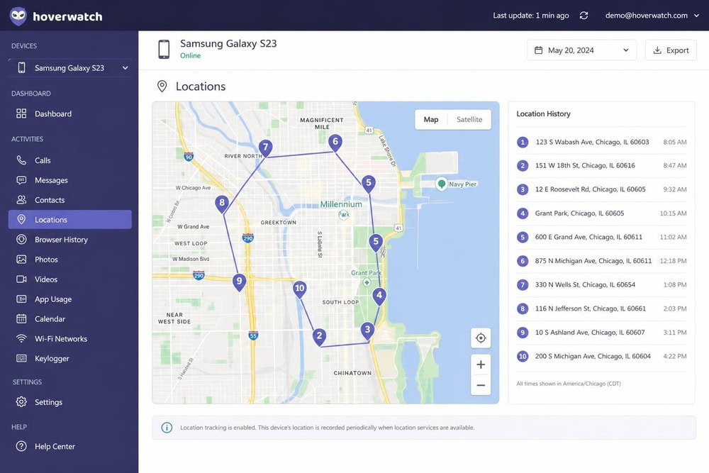
Task: Click the Help Center question icon
Action: [21, 446]
